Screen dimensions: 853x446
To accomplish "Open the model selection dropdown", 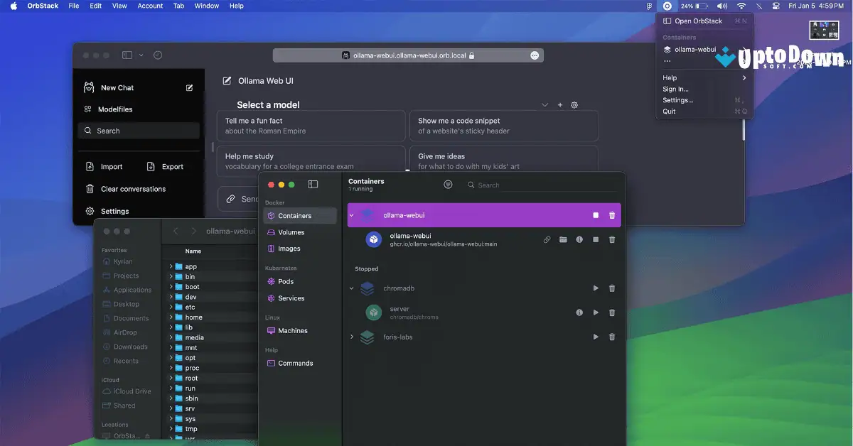I will [x=544, y=104].
